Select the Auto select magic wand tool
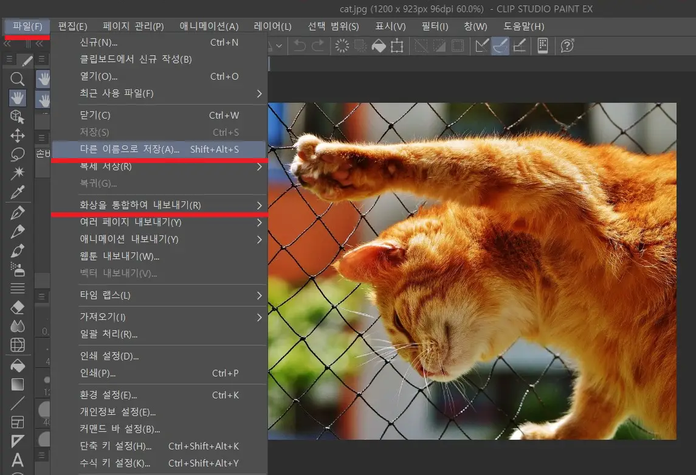This screenshot has height=475, width=696. point(18,173)
